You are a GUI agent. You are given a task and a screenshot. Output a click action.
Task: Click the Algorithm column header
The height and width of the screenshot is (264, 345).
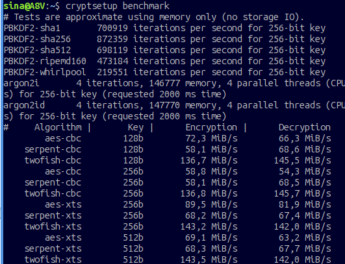pos(58,127)
